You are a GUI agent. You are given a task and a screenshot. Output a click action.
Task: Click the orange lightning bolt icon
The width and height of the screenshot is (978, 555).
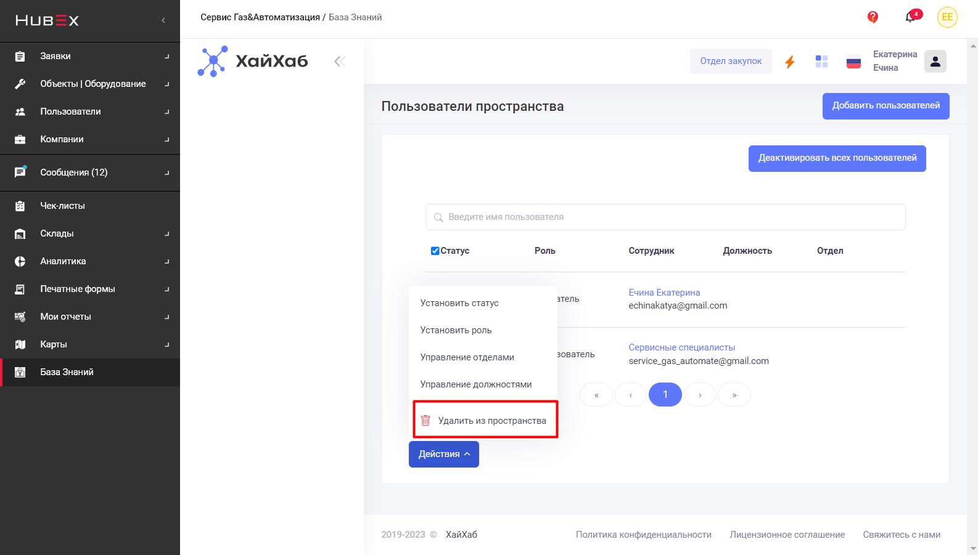tap(790, 62)
